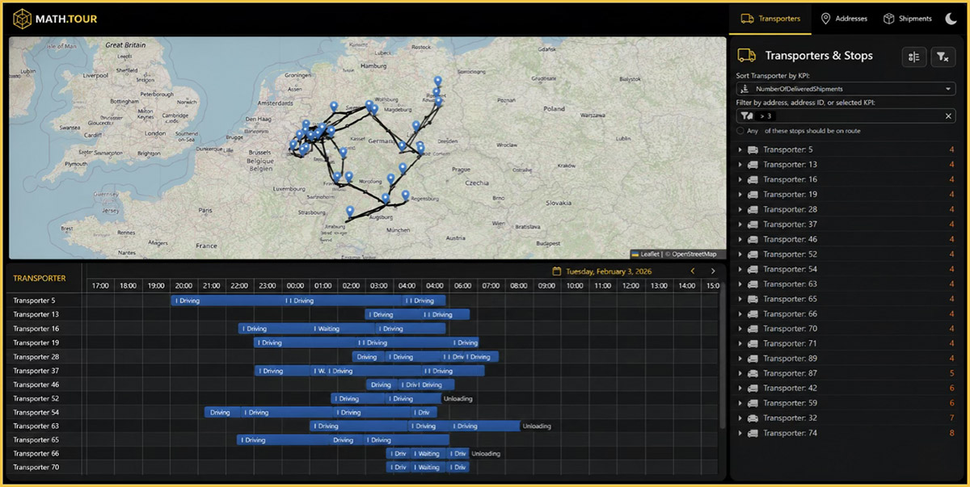The width and height of the screenshot is (970, 487).
Task: Toggle dark mode with the moon icon
Action: coord(951,19)
